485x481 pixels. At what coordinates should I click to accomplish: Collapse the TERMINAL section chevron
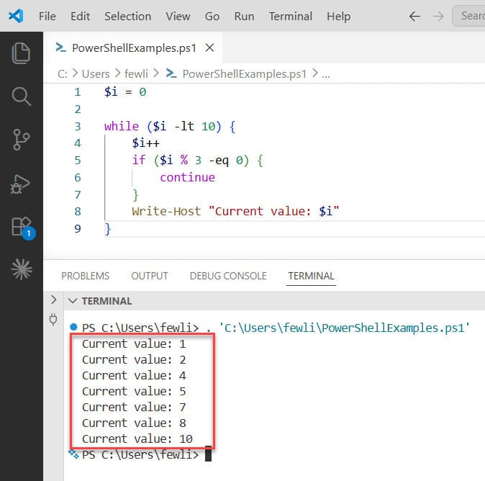[73, 300]
